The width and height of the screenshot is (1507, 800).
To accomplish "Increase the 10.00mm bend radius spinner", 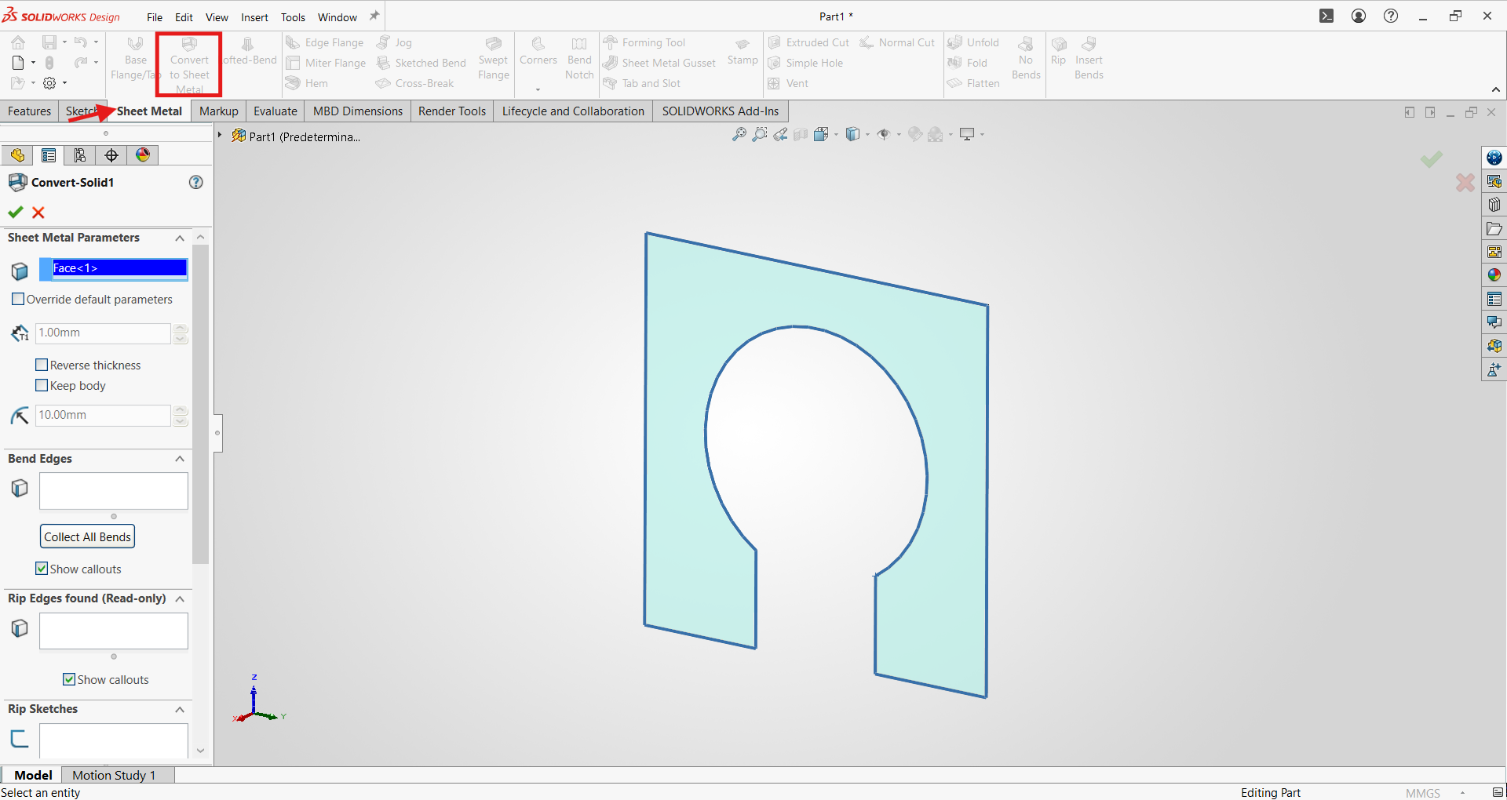I will (181, 409).
